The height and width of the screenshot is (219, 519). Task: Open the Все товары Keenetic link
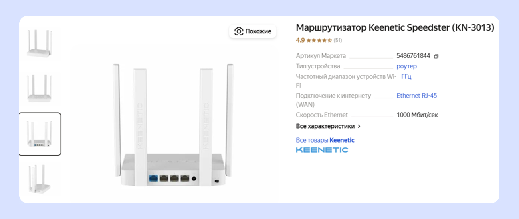pyautogui.click(x=325, y=140)
